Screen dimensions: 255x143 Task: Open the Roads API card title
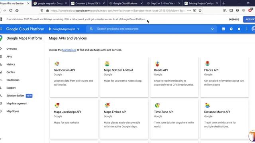(x=161, y=70)
